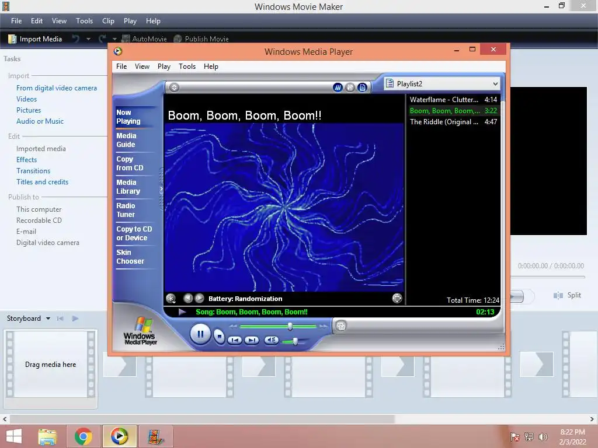Click the system tray volume icon

pos(543,437)
